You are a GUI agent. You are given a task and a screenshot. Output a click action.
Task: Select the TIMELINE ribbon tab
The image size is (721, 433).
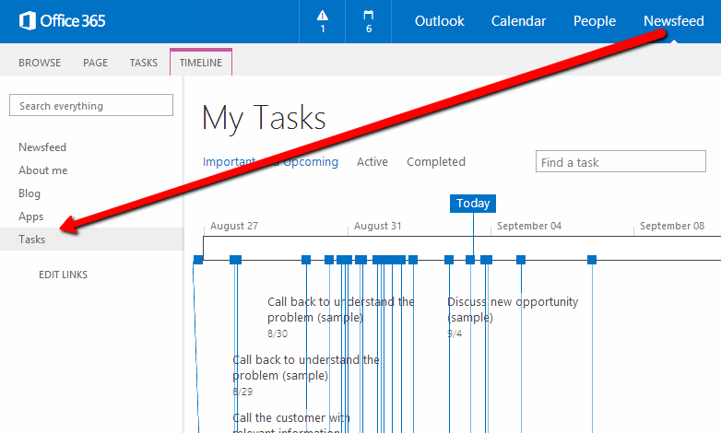tap(201, 63)
